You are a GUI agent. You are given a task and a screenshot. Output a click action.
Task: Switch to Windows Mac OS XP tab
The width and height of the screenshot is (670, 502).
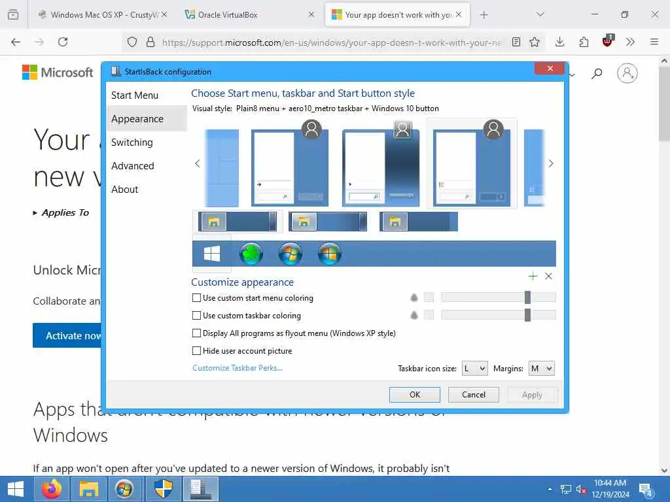[101, 14]
